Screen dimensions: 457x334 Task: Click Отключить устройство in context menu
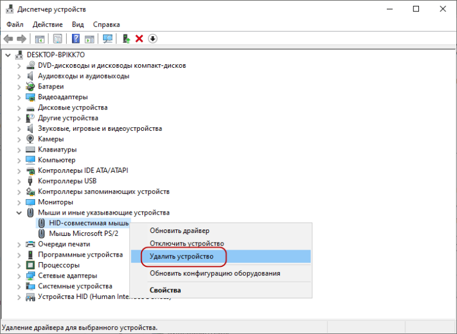point(186,244)
